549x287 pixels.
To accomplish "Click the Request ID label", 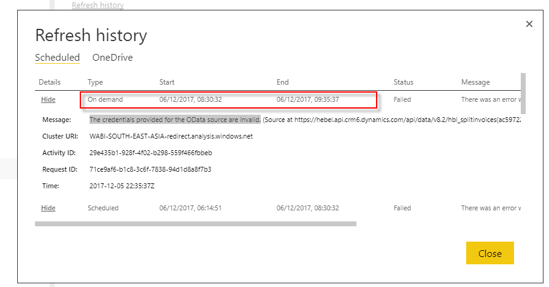I will click(60, 169).
